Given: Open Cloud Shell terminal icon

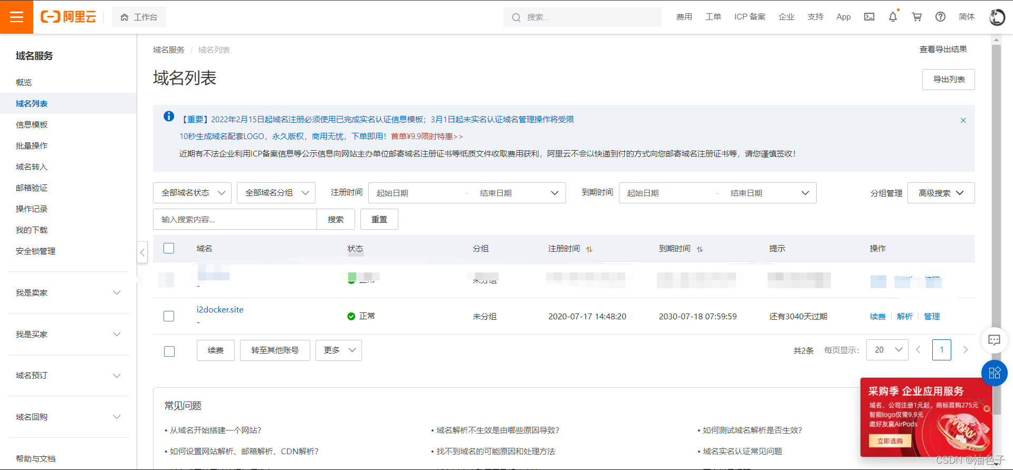Looking at the screenshot, I should pyautogui.click(x=869, y=17).
